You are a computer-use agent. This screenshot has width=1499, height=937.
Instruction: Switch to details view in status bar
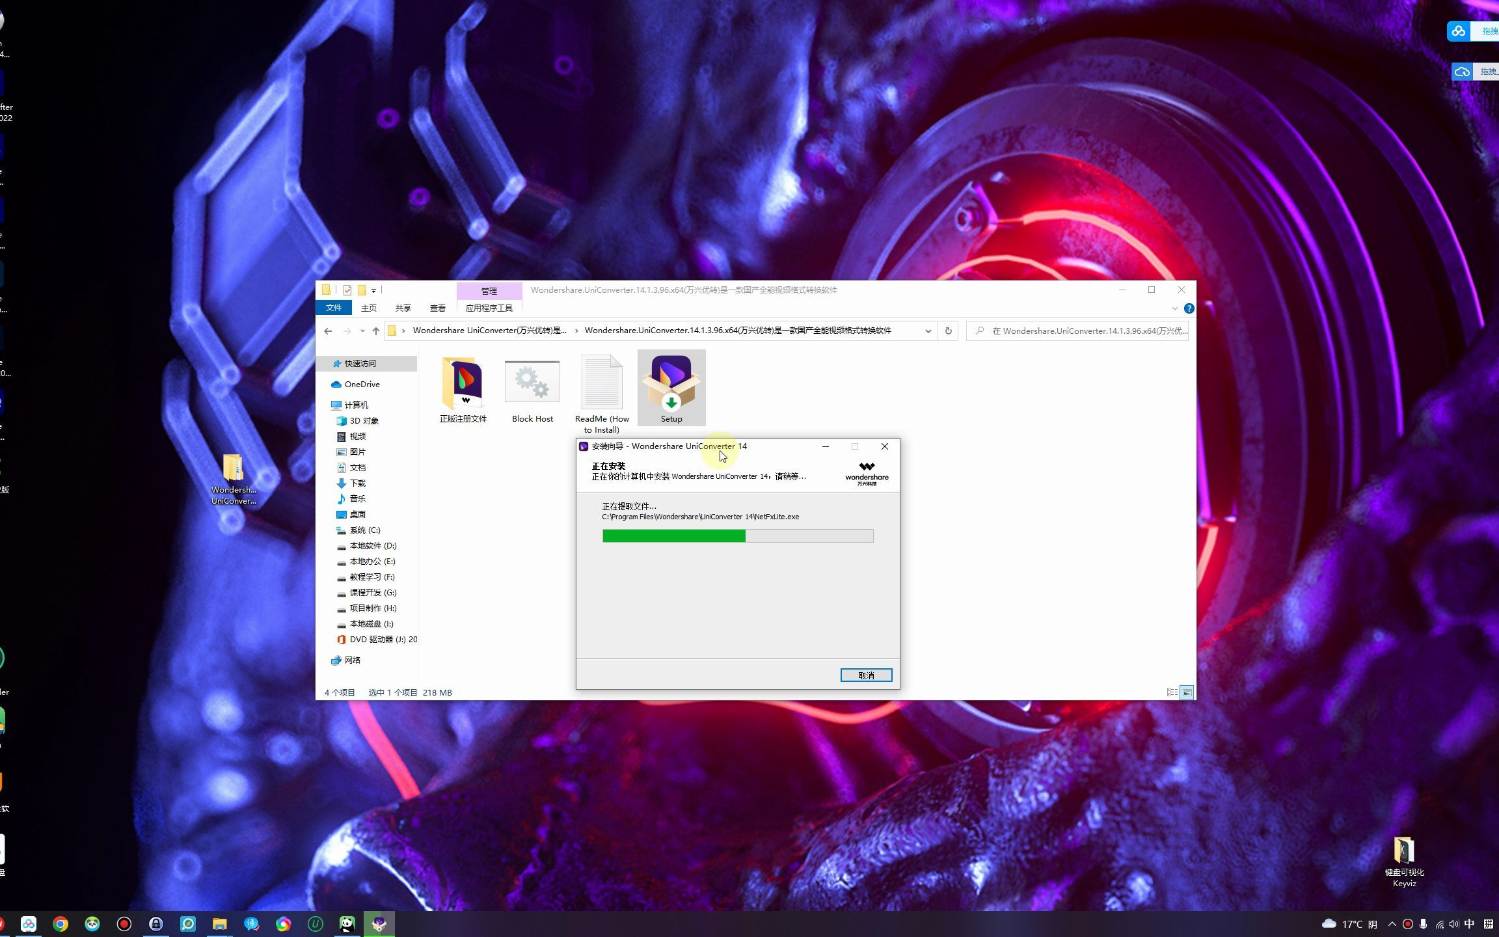click(x=1172, y=692)
